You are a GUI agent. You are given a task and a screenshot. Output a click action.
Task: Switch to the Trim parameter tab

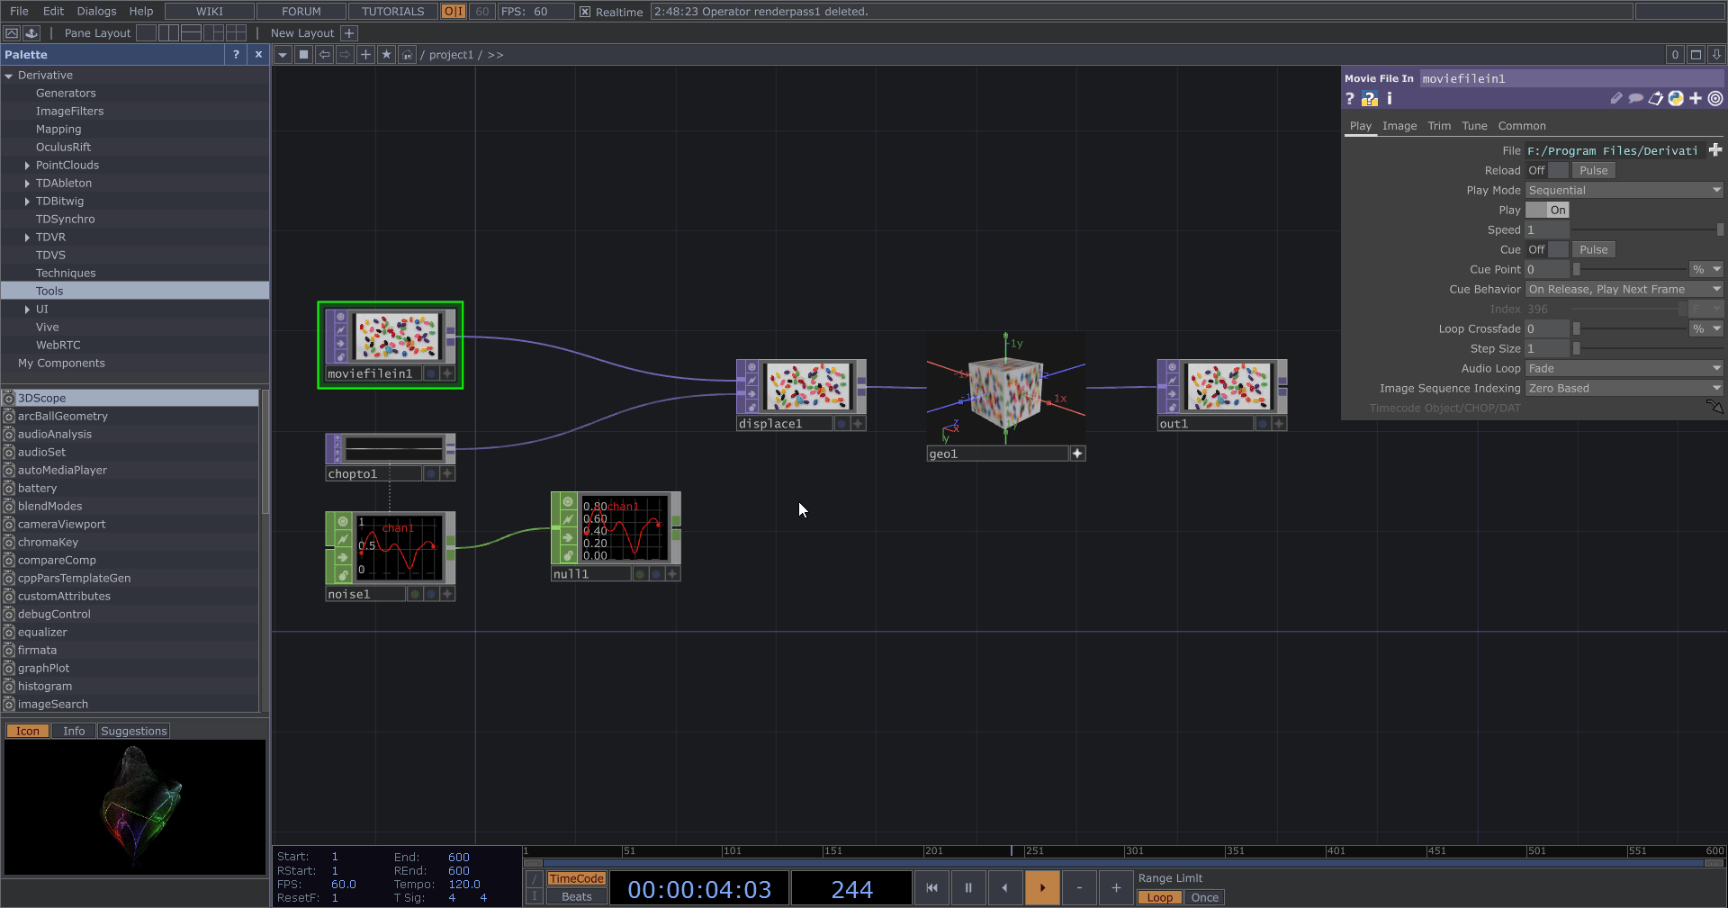[x=1438, y=126]
